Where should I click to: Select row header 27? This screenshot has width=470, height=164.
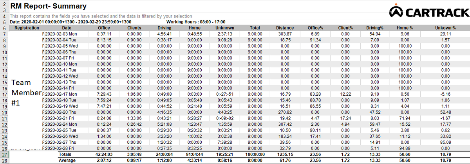[x=4, y=155]
